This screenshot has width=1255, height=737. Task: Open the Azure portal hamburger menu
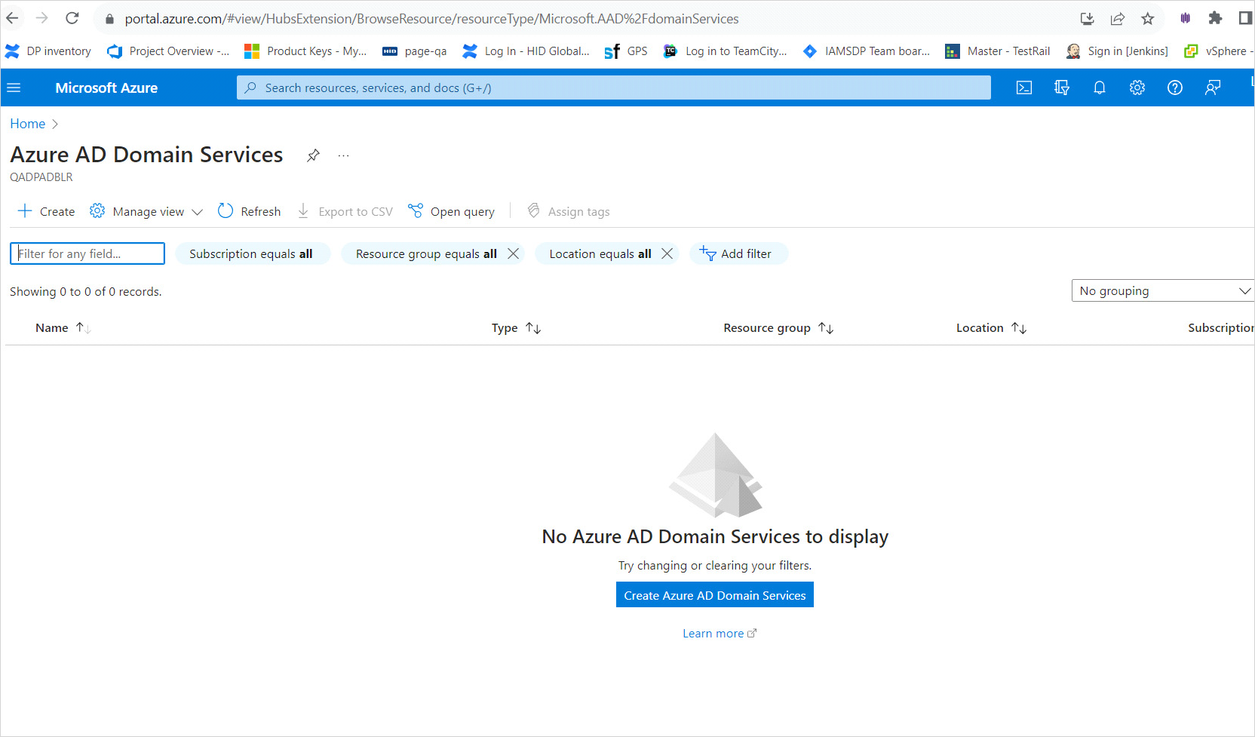(x=14, y=88)
